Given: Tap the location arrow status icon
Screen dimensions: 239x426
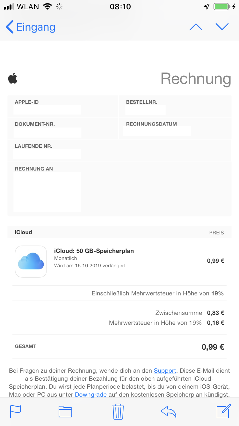Looking at the screenshot, I should click(207, 7).
